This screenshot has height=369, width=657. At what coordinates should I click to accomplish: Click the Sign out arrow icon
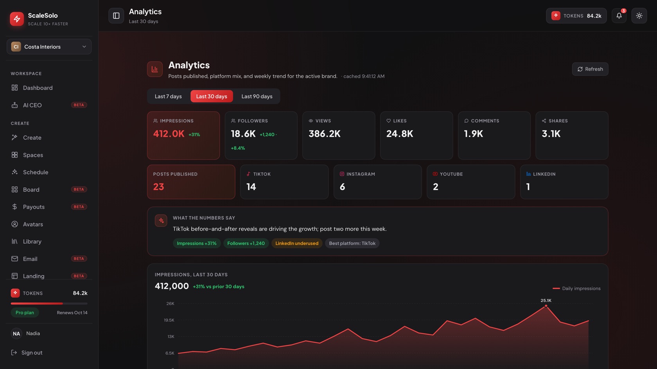tap(14, 353)
